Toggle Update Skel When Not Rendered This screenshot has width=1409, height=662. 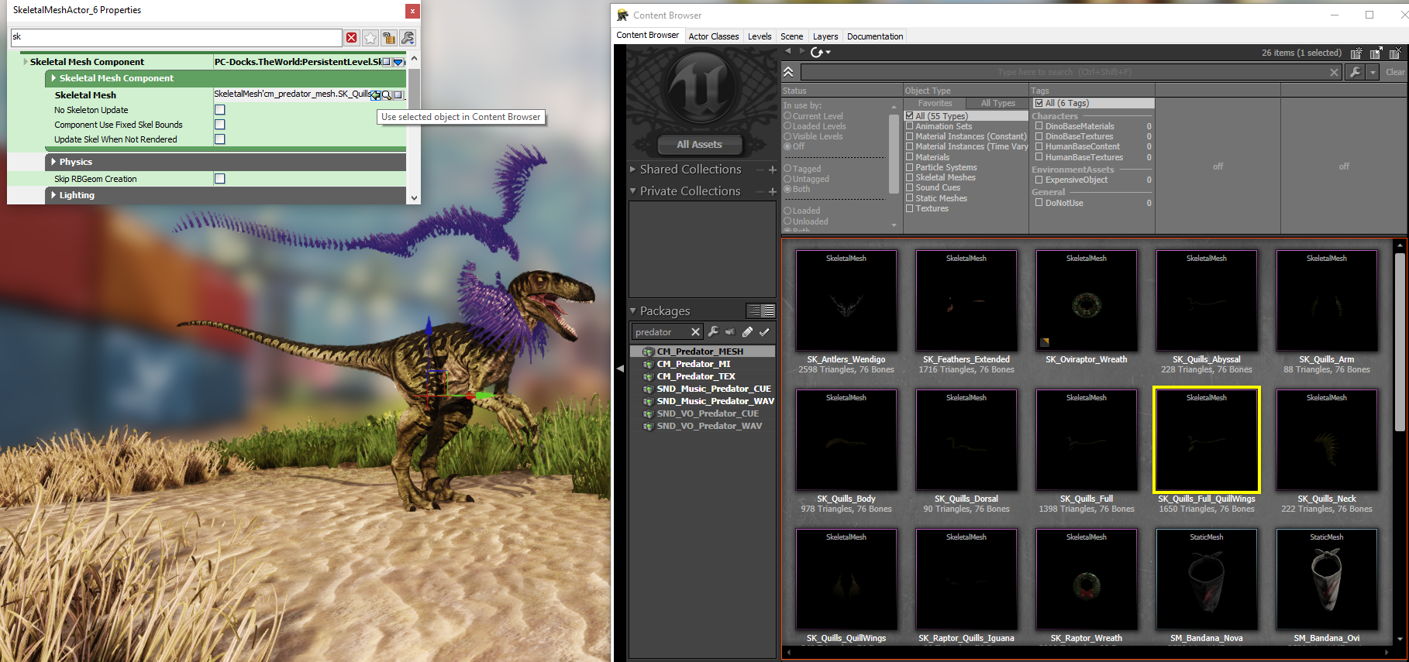[220, 139]
